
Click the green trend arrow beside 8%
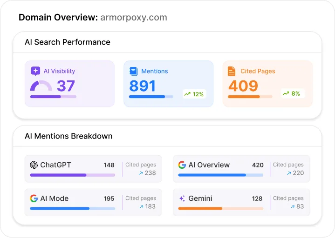(x=286, y=93)
